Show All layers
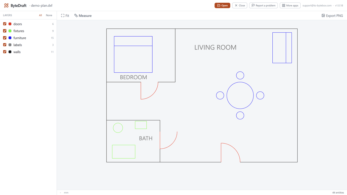The image size is (347, 195). (40, 15)
